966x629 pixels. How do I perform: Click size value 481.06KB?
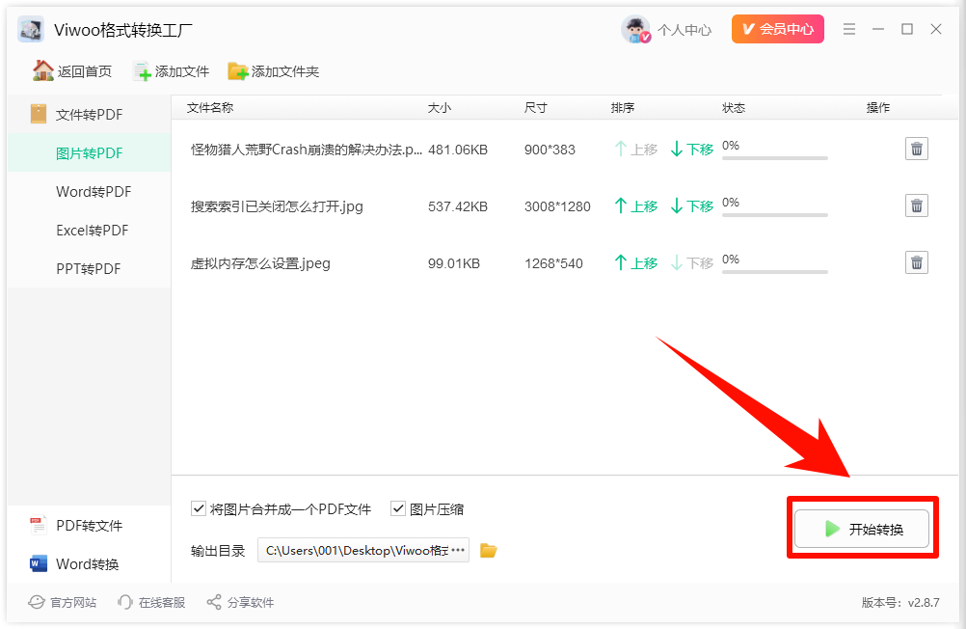tap(458, 150)
